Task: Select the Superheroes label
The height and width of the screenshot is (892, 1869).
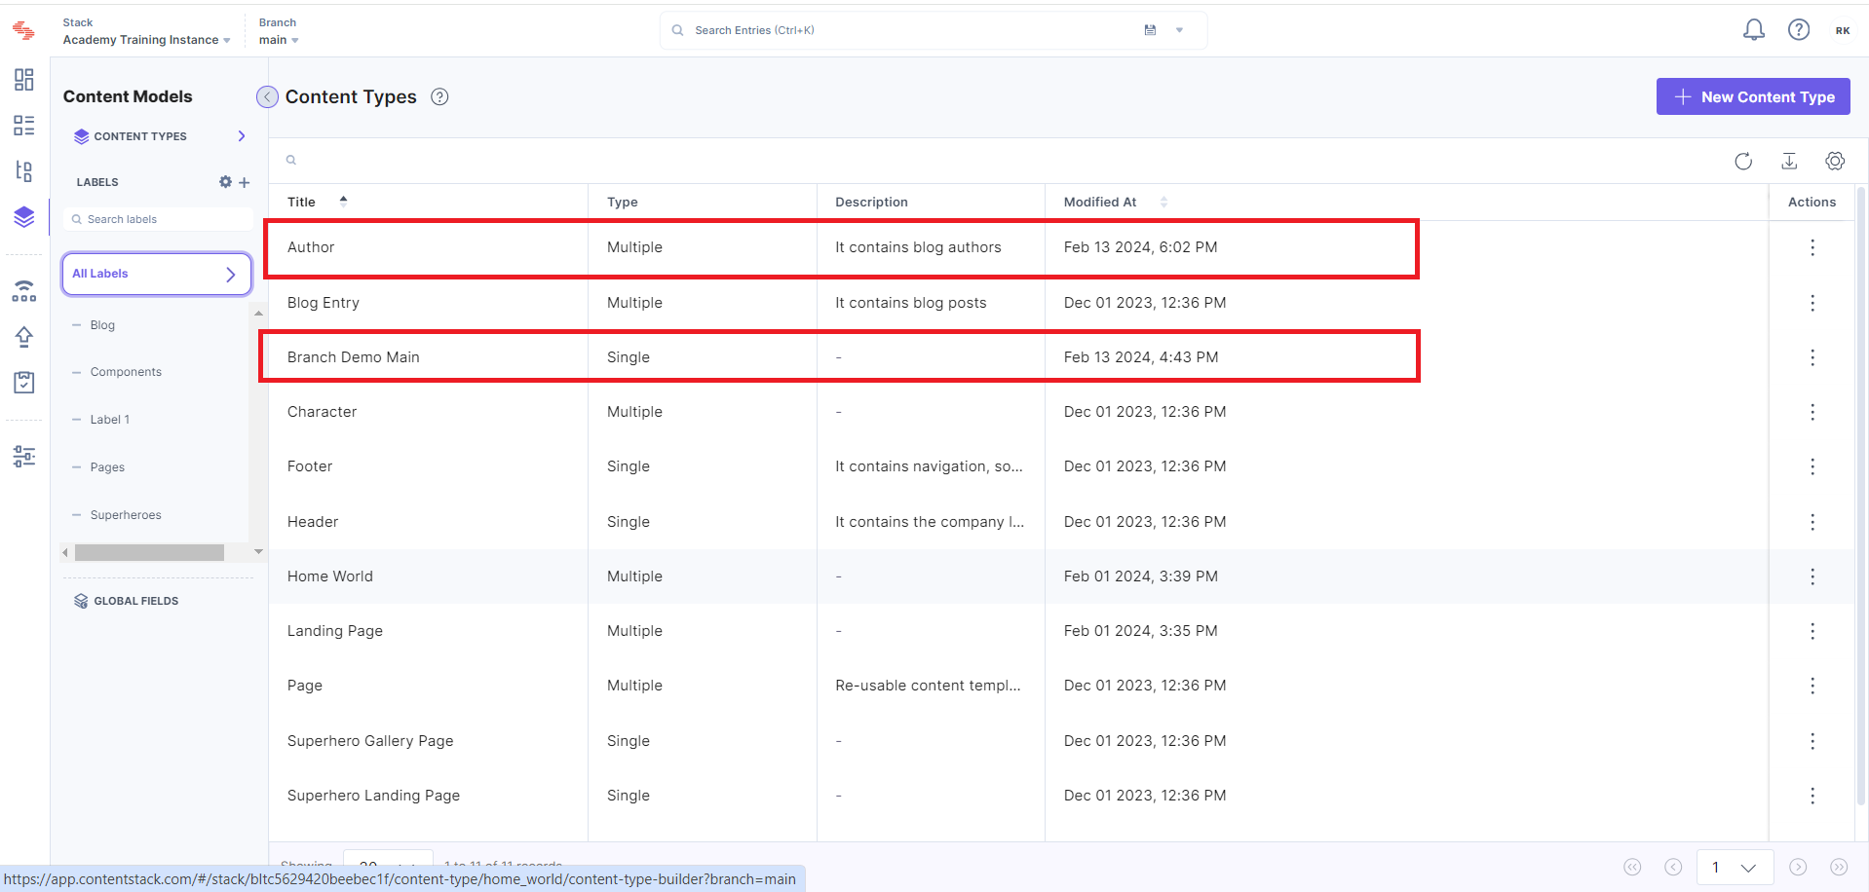Action: click(126, 515)
